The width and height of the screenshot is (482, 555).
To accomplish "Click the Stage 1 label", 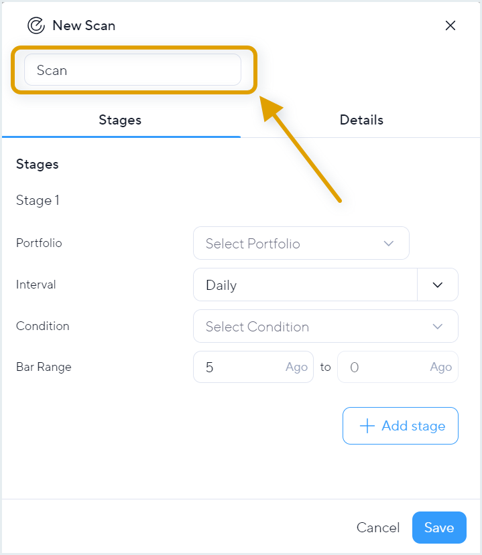I will [x=38, y=200].
